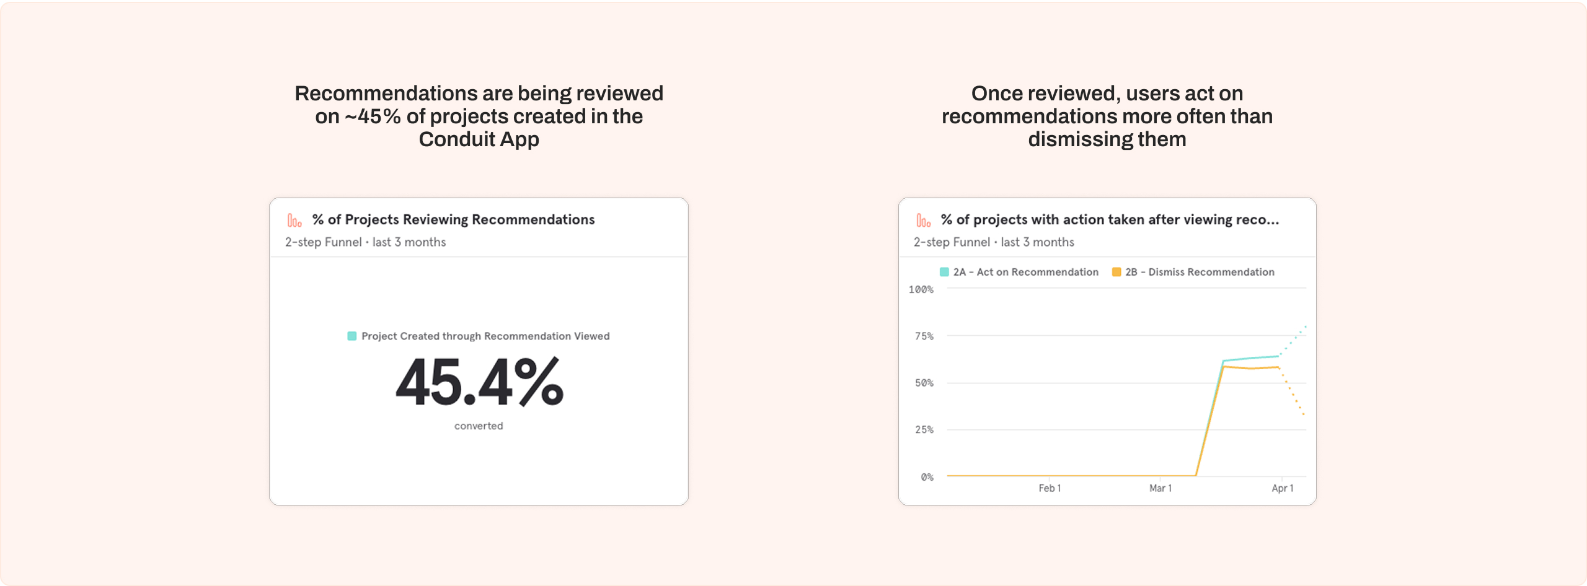Screen dimensions: 1587x586
Task: Click the 50% y-axis label
Action: pyautogui.click(x=924, y=383)
